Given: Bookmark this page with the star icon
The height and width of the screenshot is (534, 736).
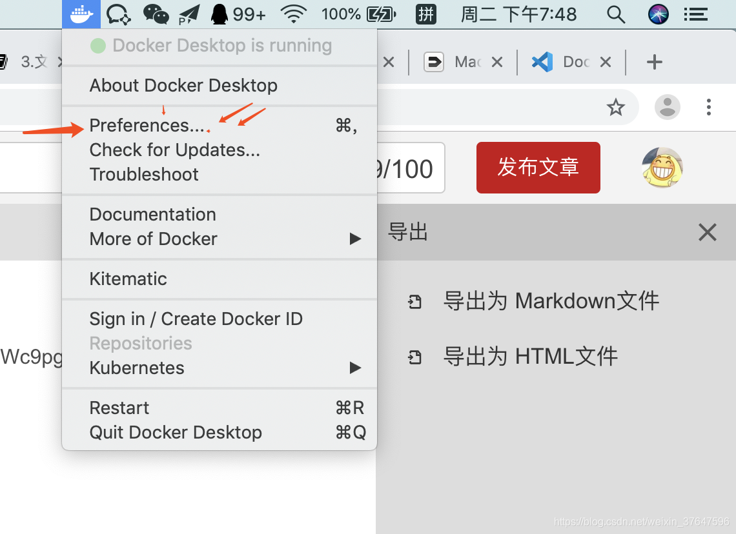Looking at the screenshot, I should pos(615,107).
